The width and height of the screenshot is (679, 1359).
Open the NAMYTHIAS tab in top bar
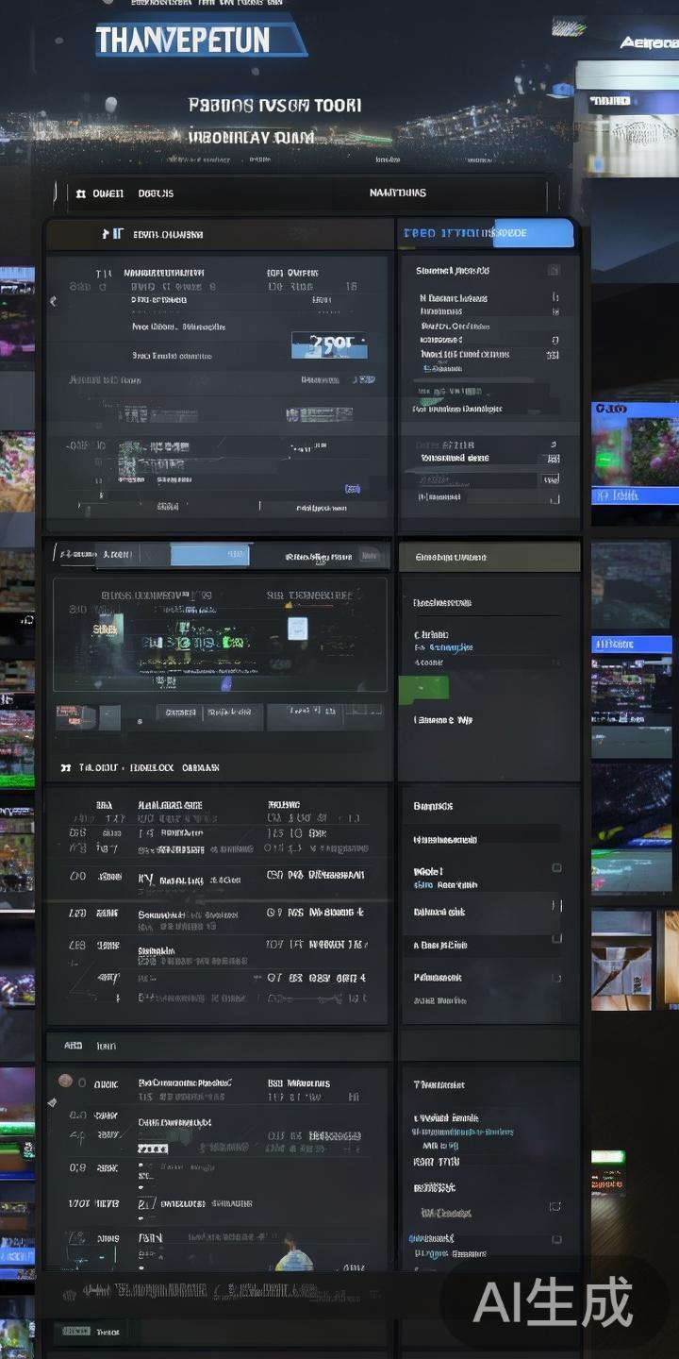[397, 193]
